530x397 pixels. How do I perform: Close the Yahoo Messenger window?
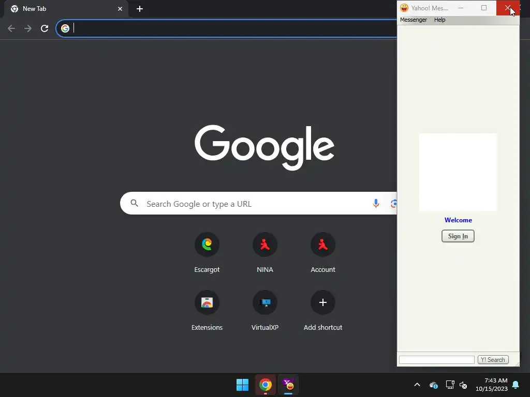coord(507,8)
